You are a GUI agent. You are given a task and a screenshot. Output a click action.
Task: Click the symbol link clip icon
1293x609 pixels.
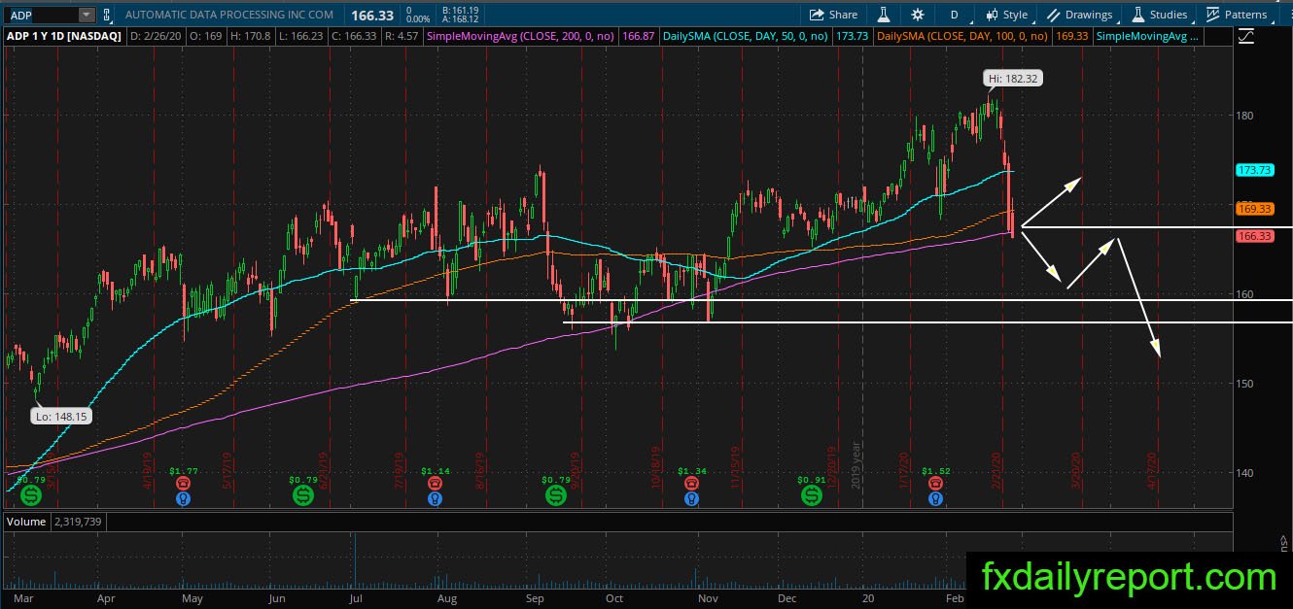pyautogui.click(x=106, y=15)
